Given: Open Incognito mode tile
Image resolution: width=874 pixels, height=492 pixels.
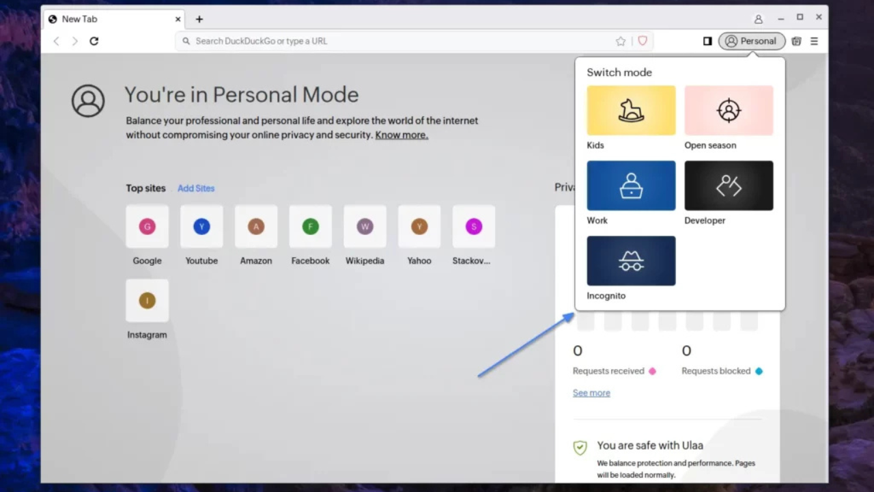Looking at the screenshot, I should (x=631, y=261).
